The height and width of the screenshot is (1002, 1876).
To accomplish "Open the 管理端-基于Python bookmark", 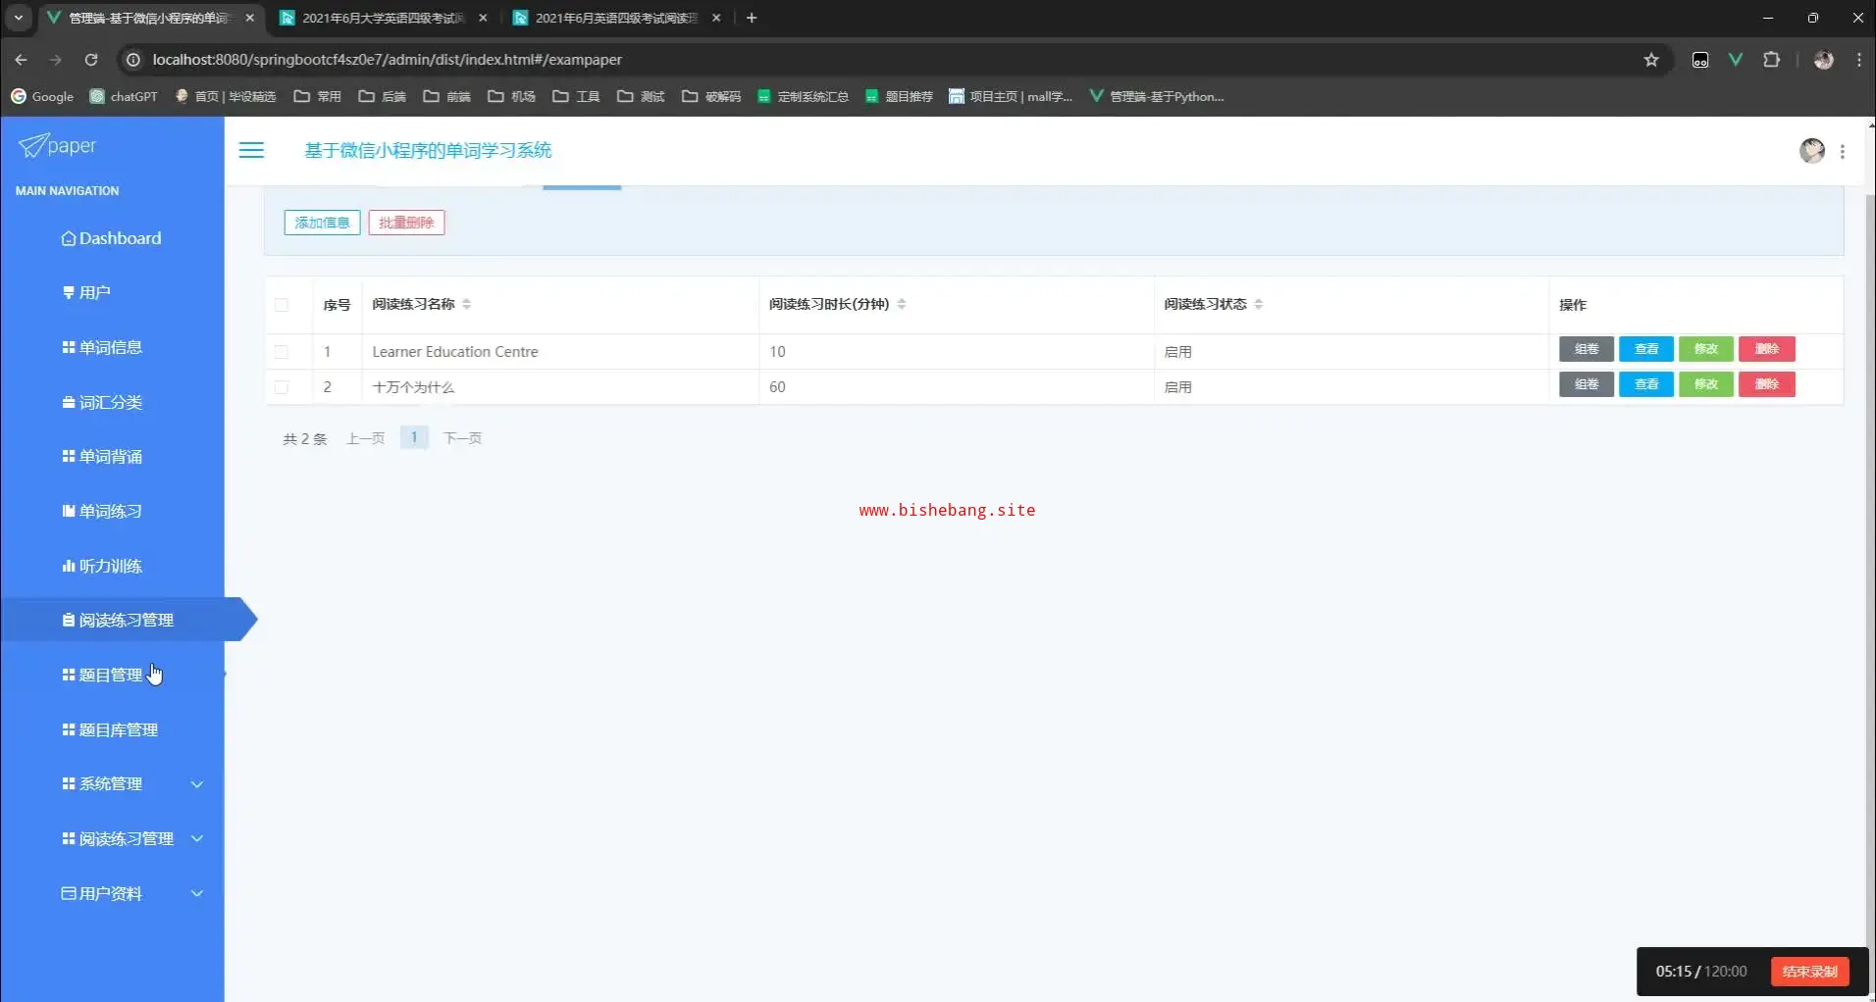I will click(1157, 96).
